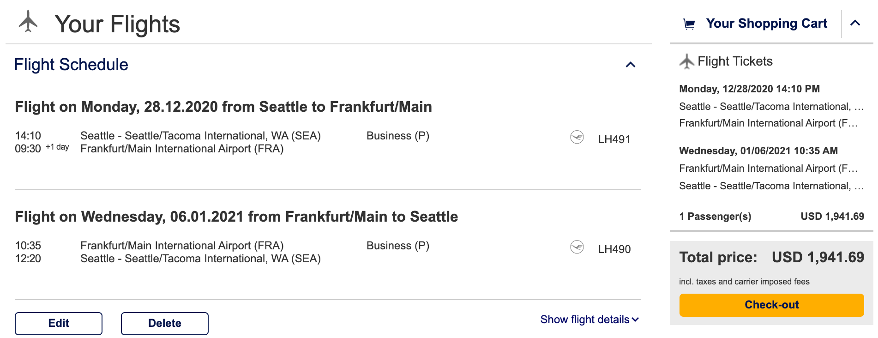This screenshot has height=338, width=878.
Task: Click the Seattle to Frankfurt/Main flight heading
Action: pos(223,107)
